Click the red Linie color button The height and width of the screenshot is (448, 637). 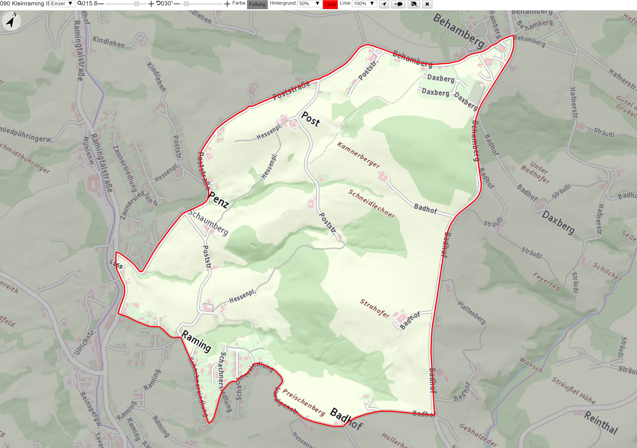pyautogui.click(x=330, y=4)
